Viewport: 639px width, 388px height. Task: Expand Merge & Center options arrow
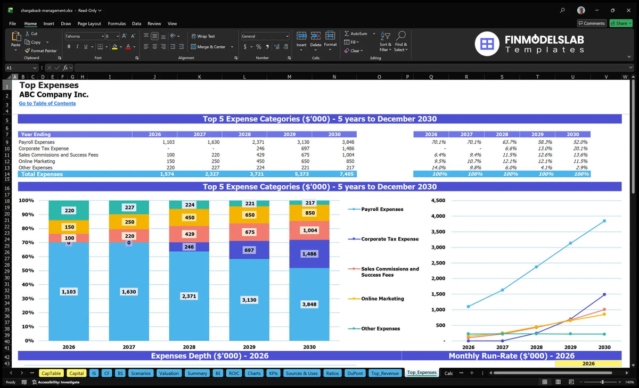click(232, 47)
